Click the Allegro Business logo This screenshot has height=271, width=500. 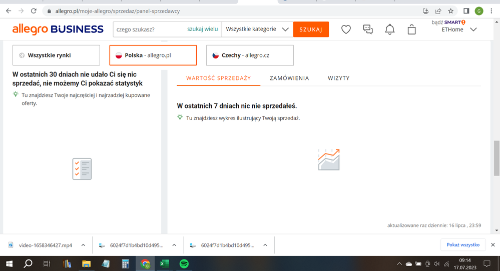tap(58, 29)
